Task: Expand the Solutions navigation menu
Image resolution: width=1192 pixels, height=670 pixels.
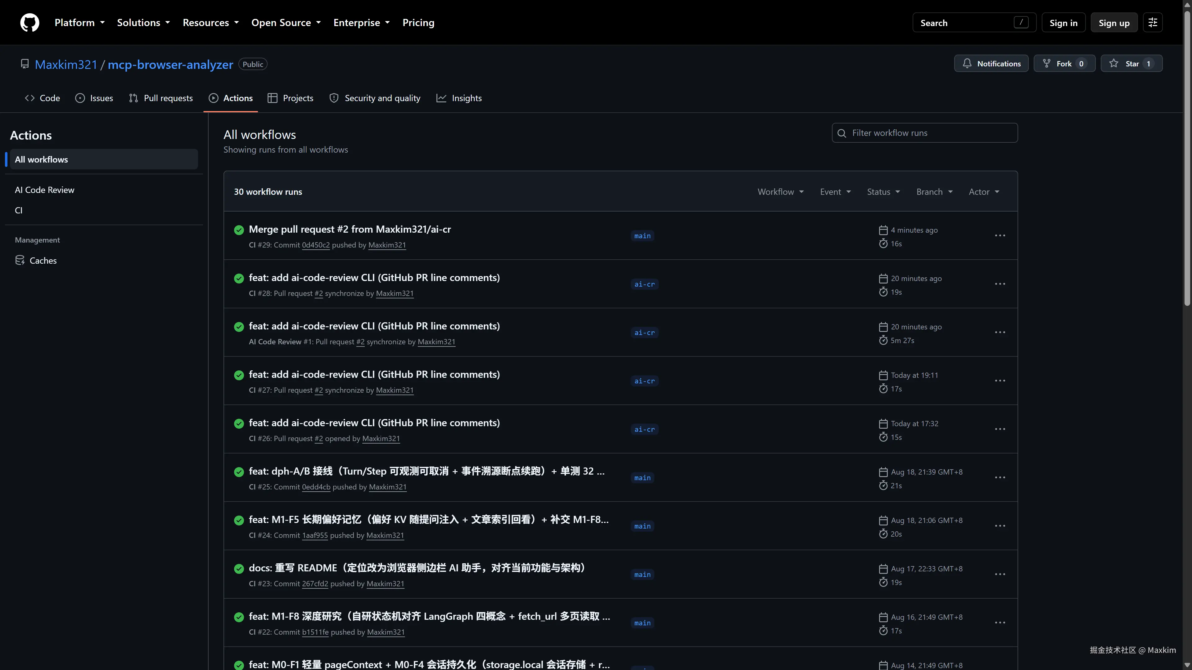Action: (143, 23)
